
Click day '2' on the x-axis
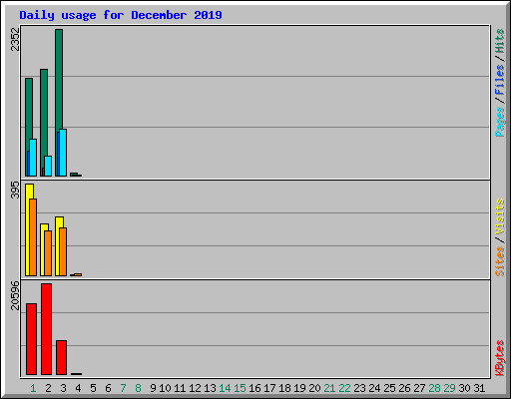click(48, 388)
